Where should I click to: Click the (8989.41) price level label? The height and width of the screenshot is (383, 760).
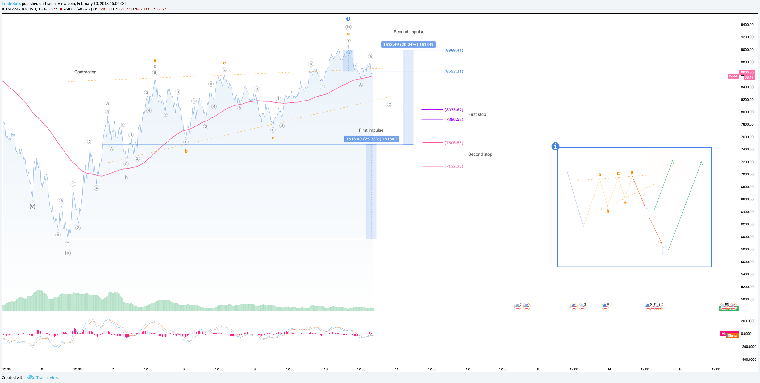click(454, 50)
